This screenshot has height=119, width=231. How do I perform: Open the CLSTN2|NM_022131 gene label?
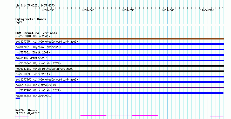point(28,113)
